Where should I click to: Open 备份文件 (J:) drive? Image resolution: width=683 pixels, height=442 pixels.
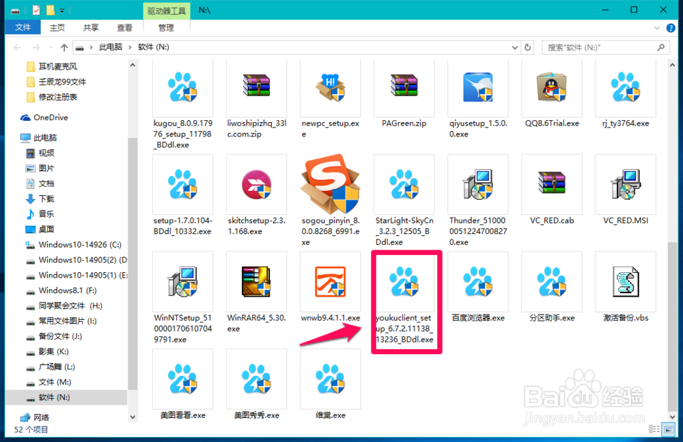[55, 336]
